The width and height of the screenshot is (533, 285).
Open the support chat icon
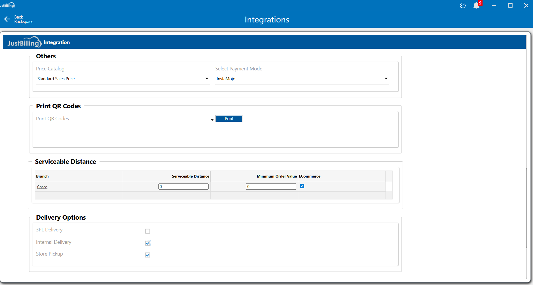[463, 6]
